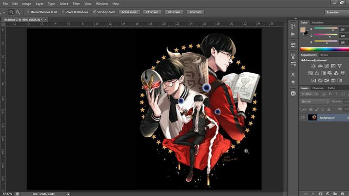Viewport: 349px width, 196px height.
Task: Add a Brightness/Contrast adjustment
Action: 313,66
